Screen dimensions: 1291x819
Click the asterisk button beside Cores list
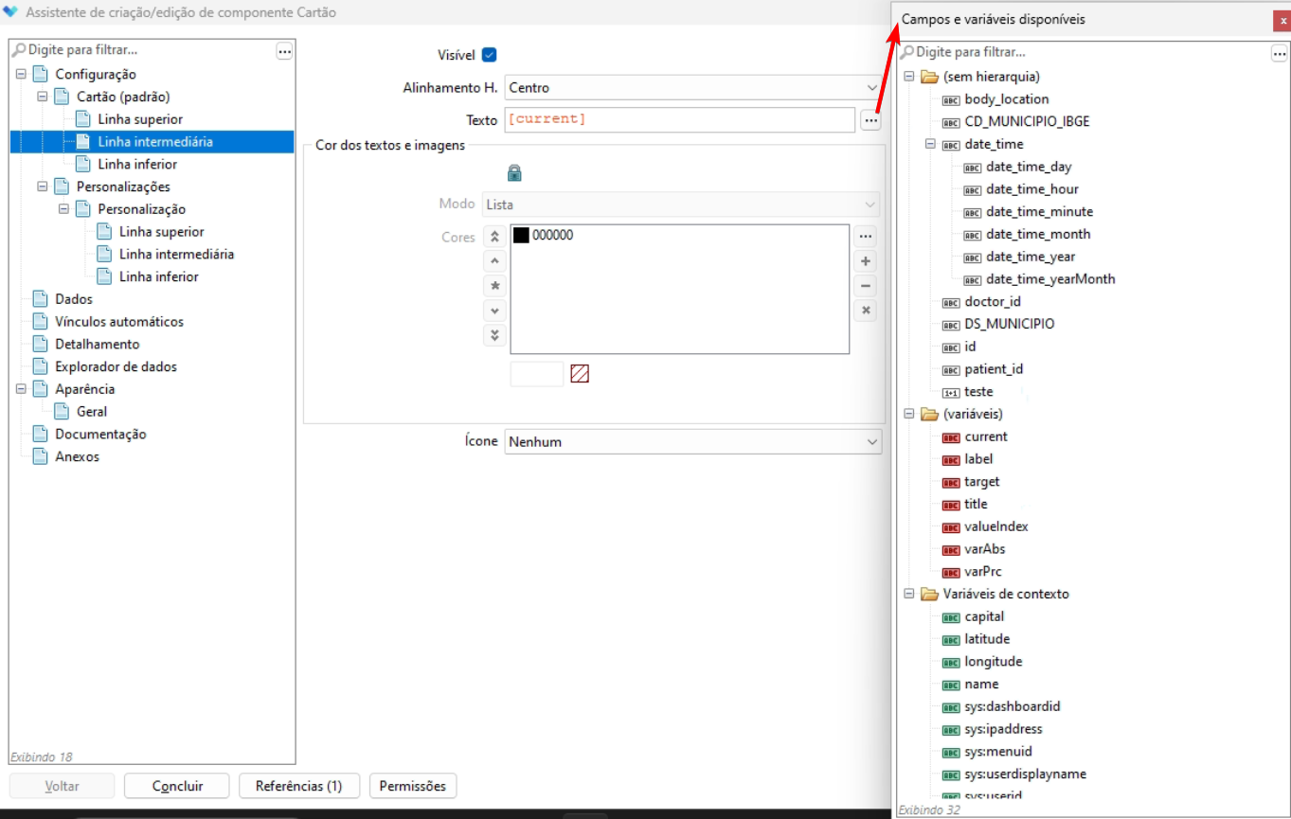click(x=494, y=286)
